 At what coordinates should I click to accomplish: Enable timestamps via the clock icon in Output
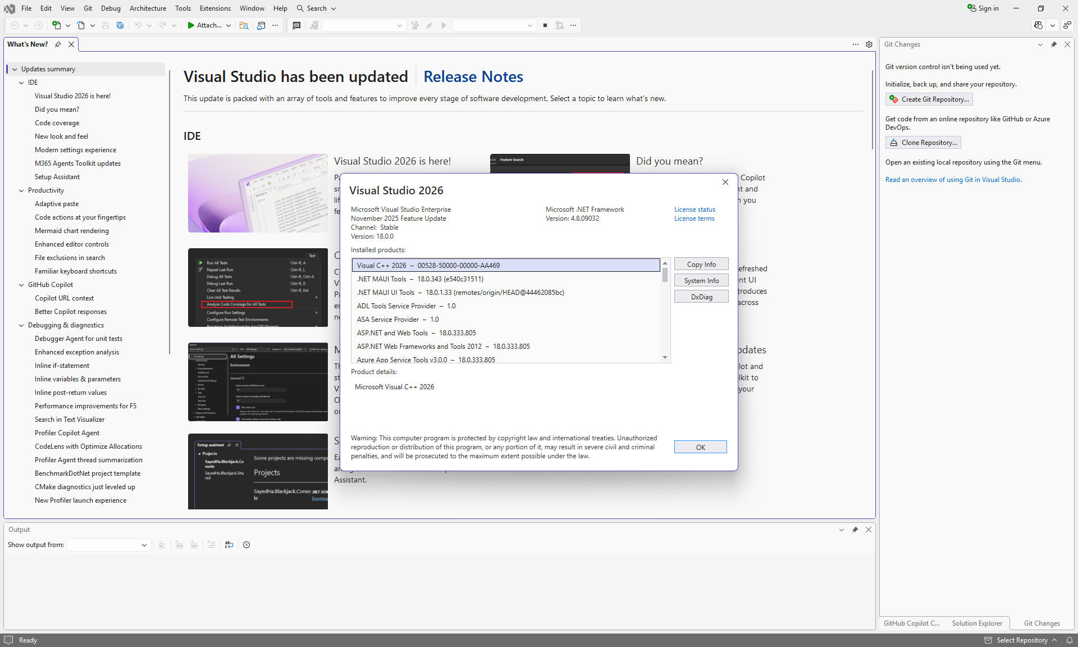click(x=246, y=544)
